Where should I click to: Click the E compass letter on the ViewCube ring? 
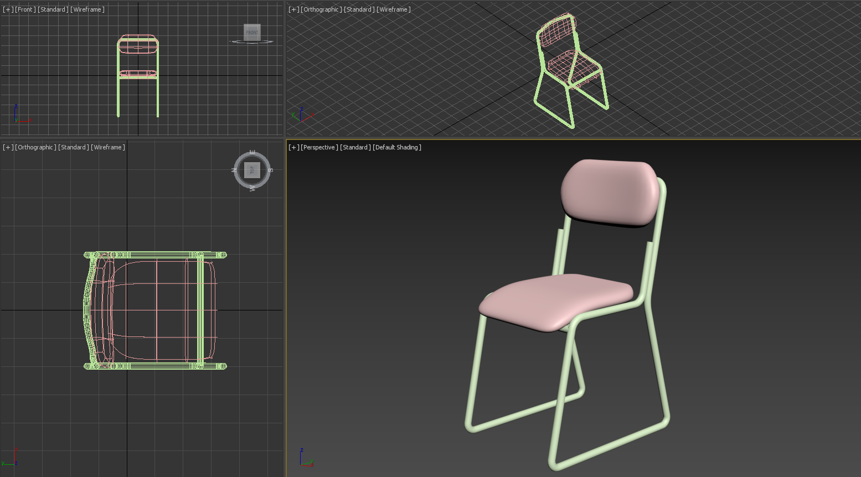252,152
